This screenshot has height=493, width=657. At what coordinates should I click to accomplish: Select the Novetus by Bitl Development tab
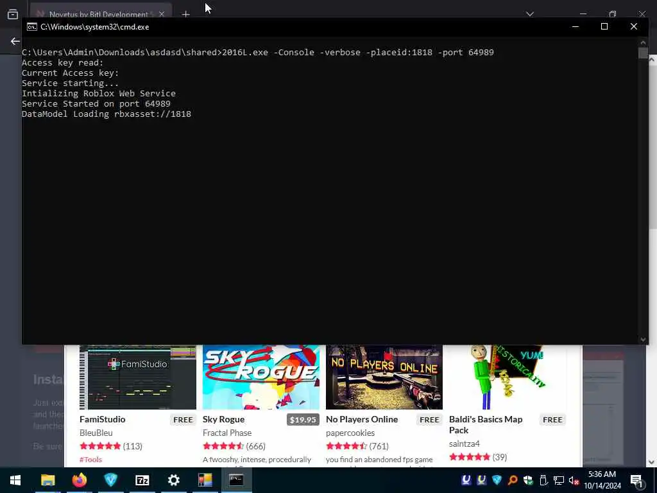[98, 14]
